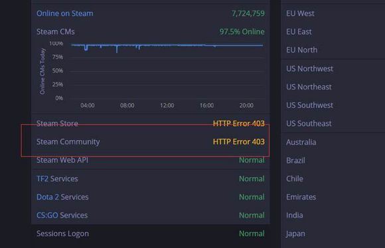Image resolution: width=385 pixels, height=248 pixels.
Task: Select the Steam CMs row label
Action: (x=56, y=32)
